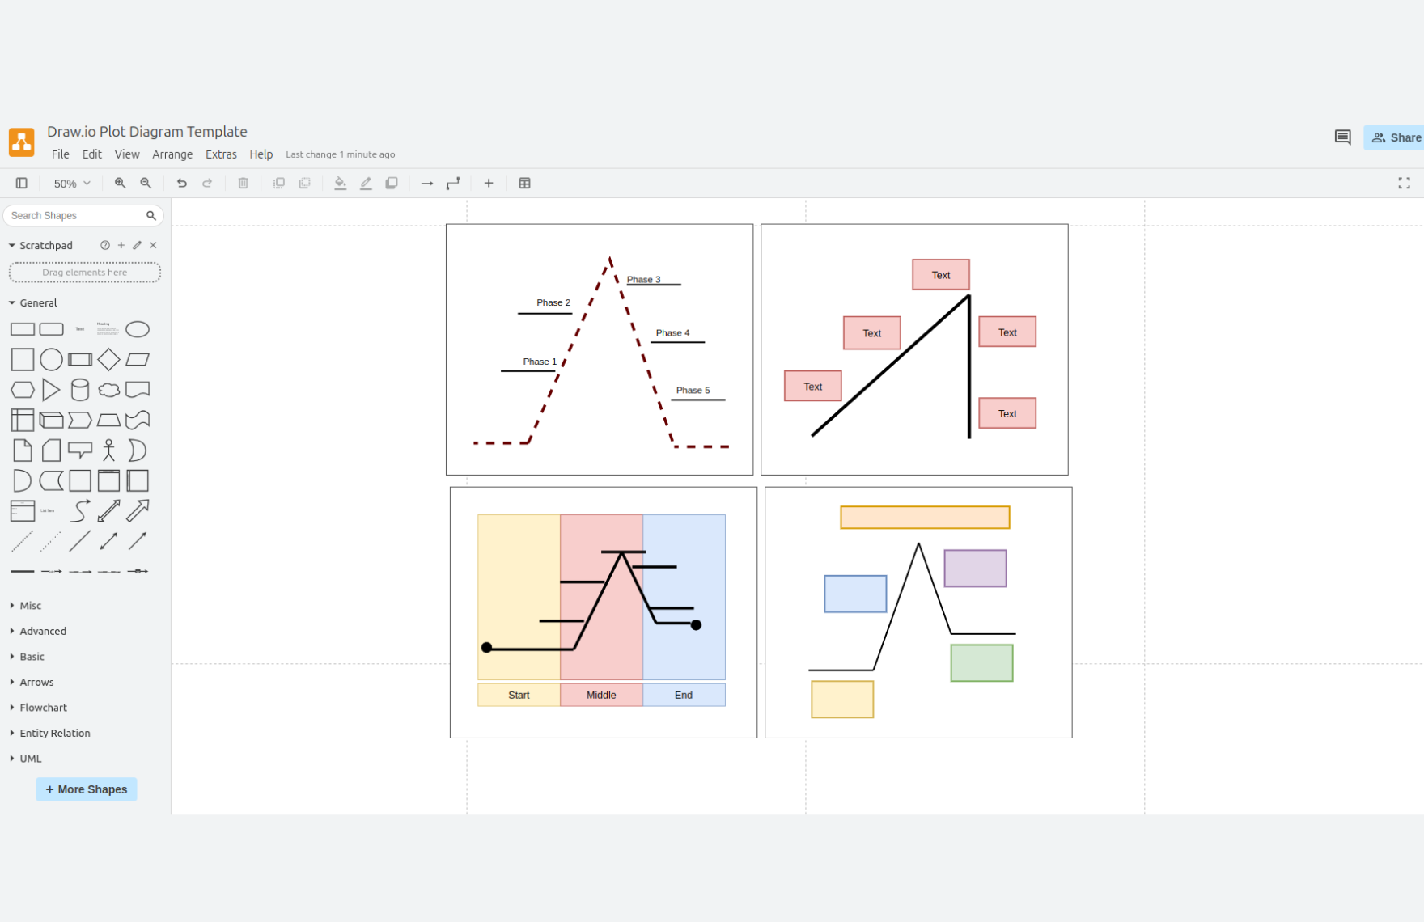
Task: Select the callout shape in General
Action: click(80, 450)
